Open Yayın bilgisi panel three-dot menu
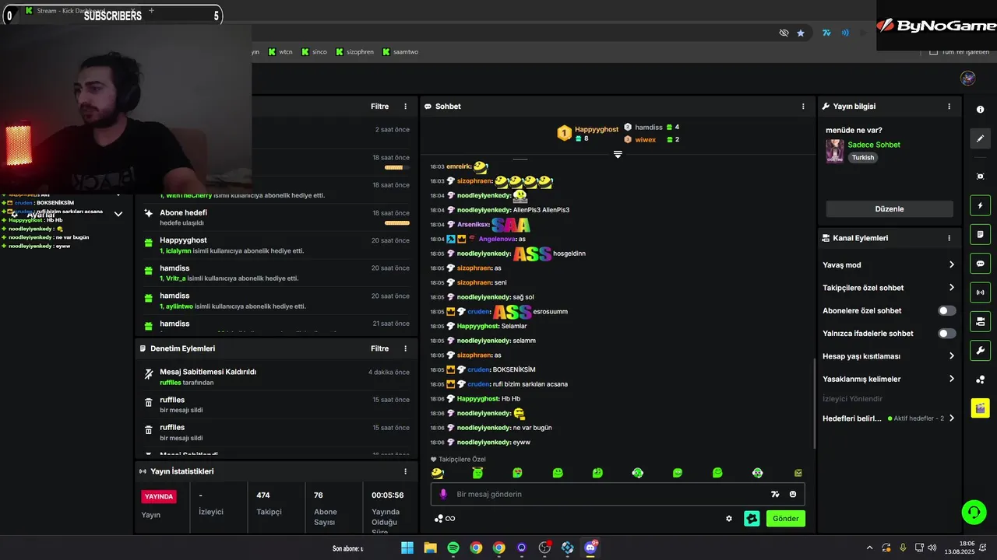 click(x=949, y=107)
